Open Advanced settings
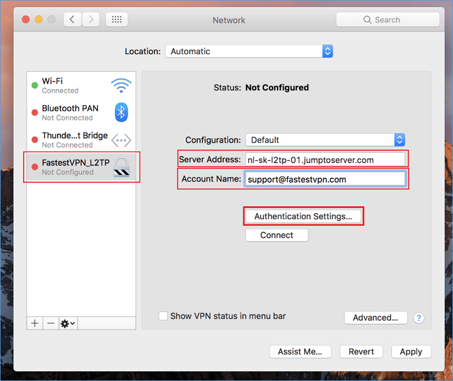Viewport: 453px width, 381px height. coord(376,318)
